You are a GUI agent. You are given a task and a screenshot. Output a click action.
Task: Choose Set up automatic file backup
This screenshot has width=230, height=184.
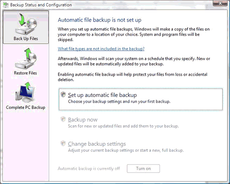point(141,99)
